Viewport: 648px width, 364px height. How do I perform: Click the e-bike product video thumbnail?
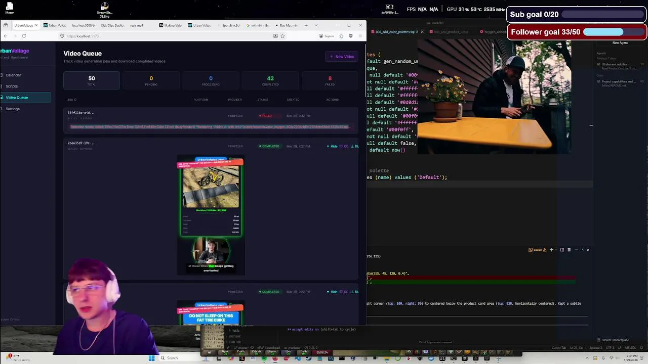[x=211, y=216]
